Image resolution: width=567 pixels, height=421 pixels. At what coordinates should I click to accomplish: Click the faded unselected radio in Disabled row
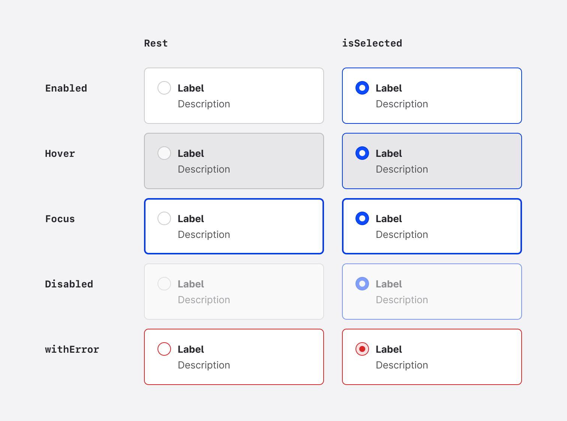coord(164,284)
